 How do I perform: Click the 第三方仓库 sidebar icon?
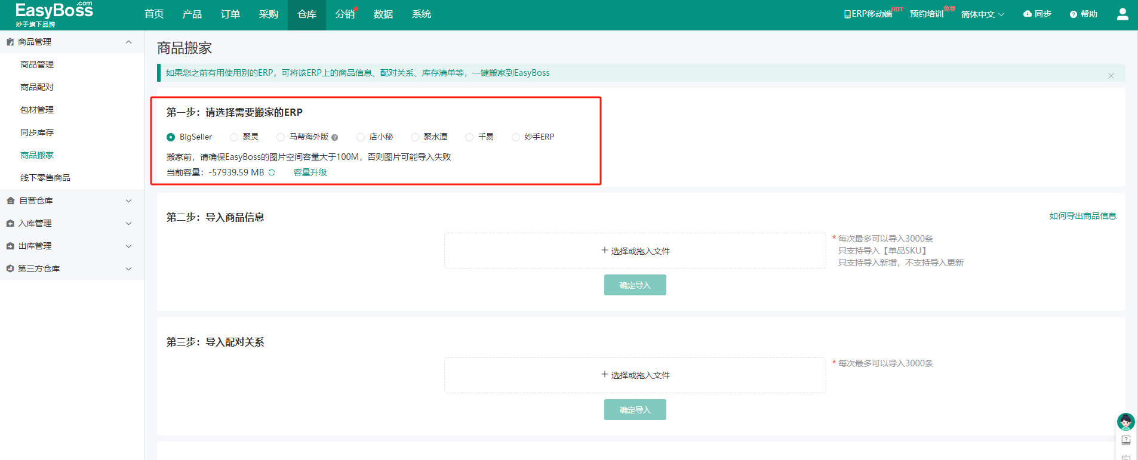tap(10, 269)
